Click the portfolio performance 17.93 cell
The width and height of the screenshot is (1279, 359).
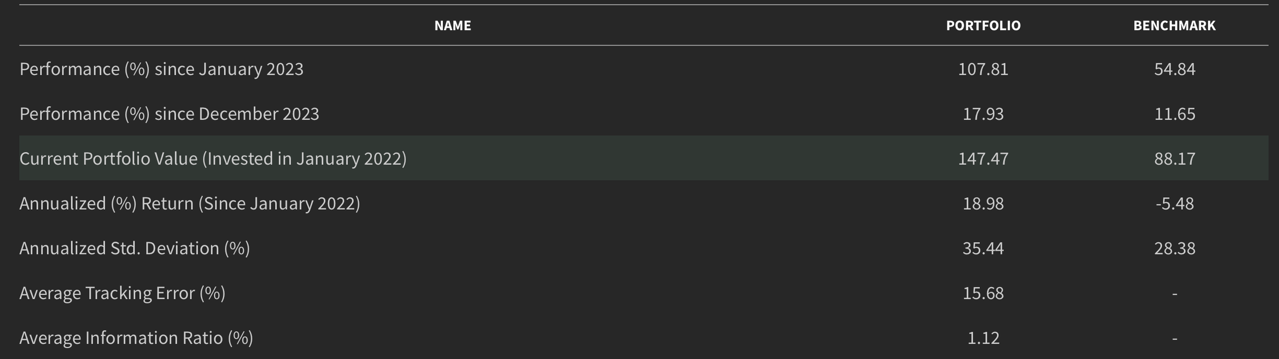click(x=983, y=114)
